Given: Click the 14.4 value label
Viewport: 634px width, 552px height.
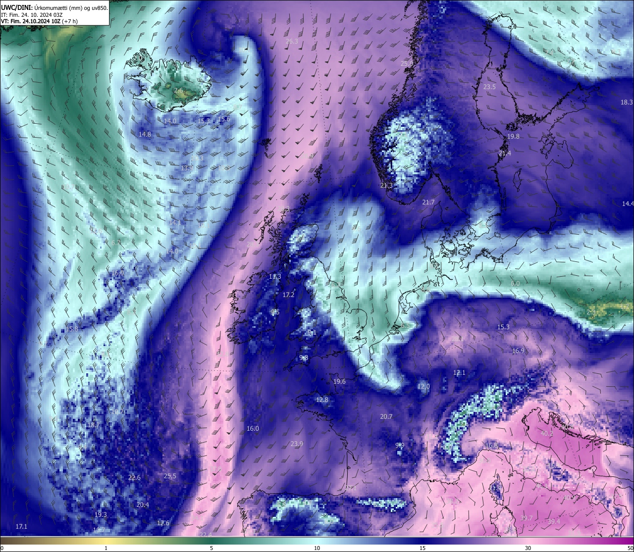Looking at the screenshot, I should click(x=628, y=203).
